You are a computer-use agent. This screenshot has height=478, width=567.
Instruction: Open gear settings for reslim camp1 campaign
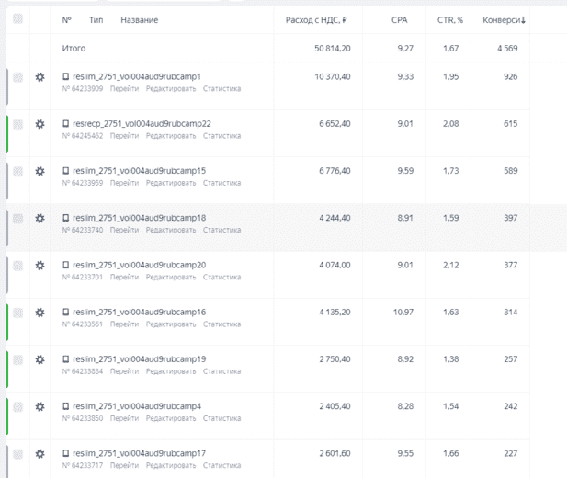tap(40, 76)
